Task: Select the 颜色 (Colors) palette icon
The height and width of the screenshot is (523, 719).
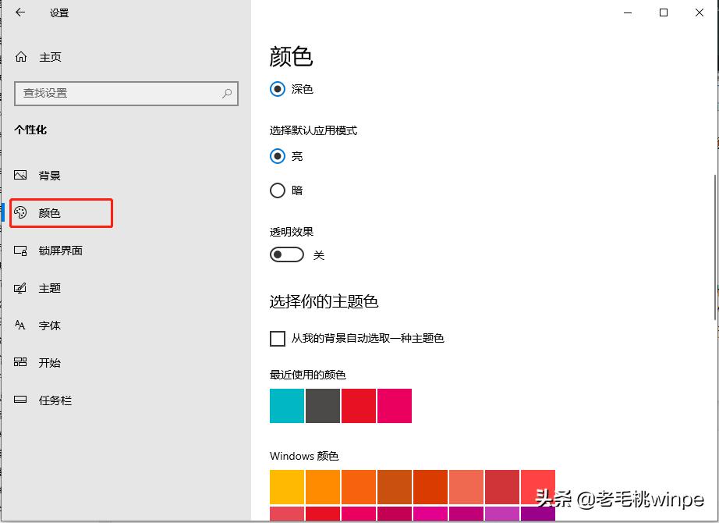Action: [19, 212]
